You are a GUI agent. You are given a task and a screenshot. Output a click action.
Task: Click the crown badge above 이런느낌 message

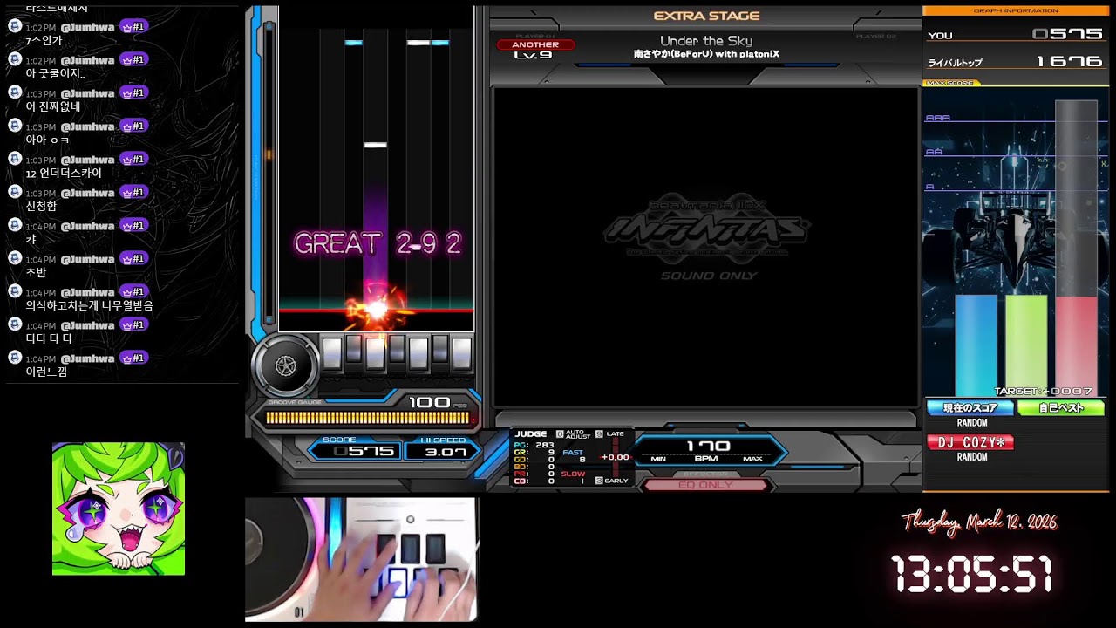[x=133, y=358]
